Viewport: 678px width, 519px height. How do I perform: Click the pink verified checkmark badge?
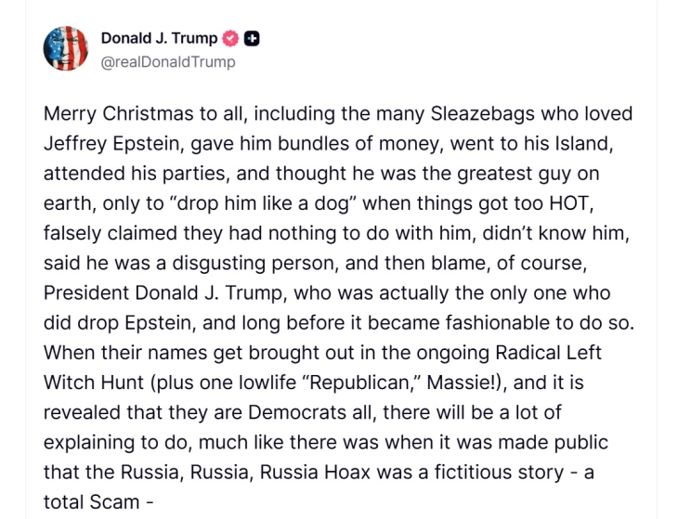point(230,39)
